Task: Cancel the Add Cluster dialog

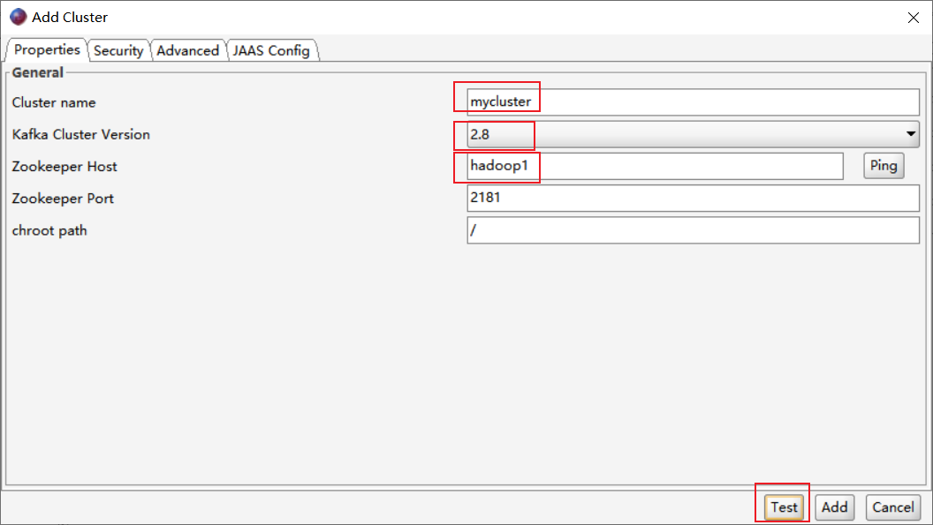Action: click(892, 507)
